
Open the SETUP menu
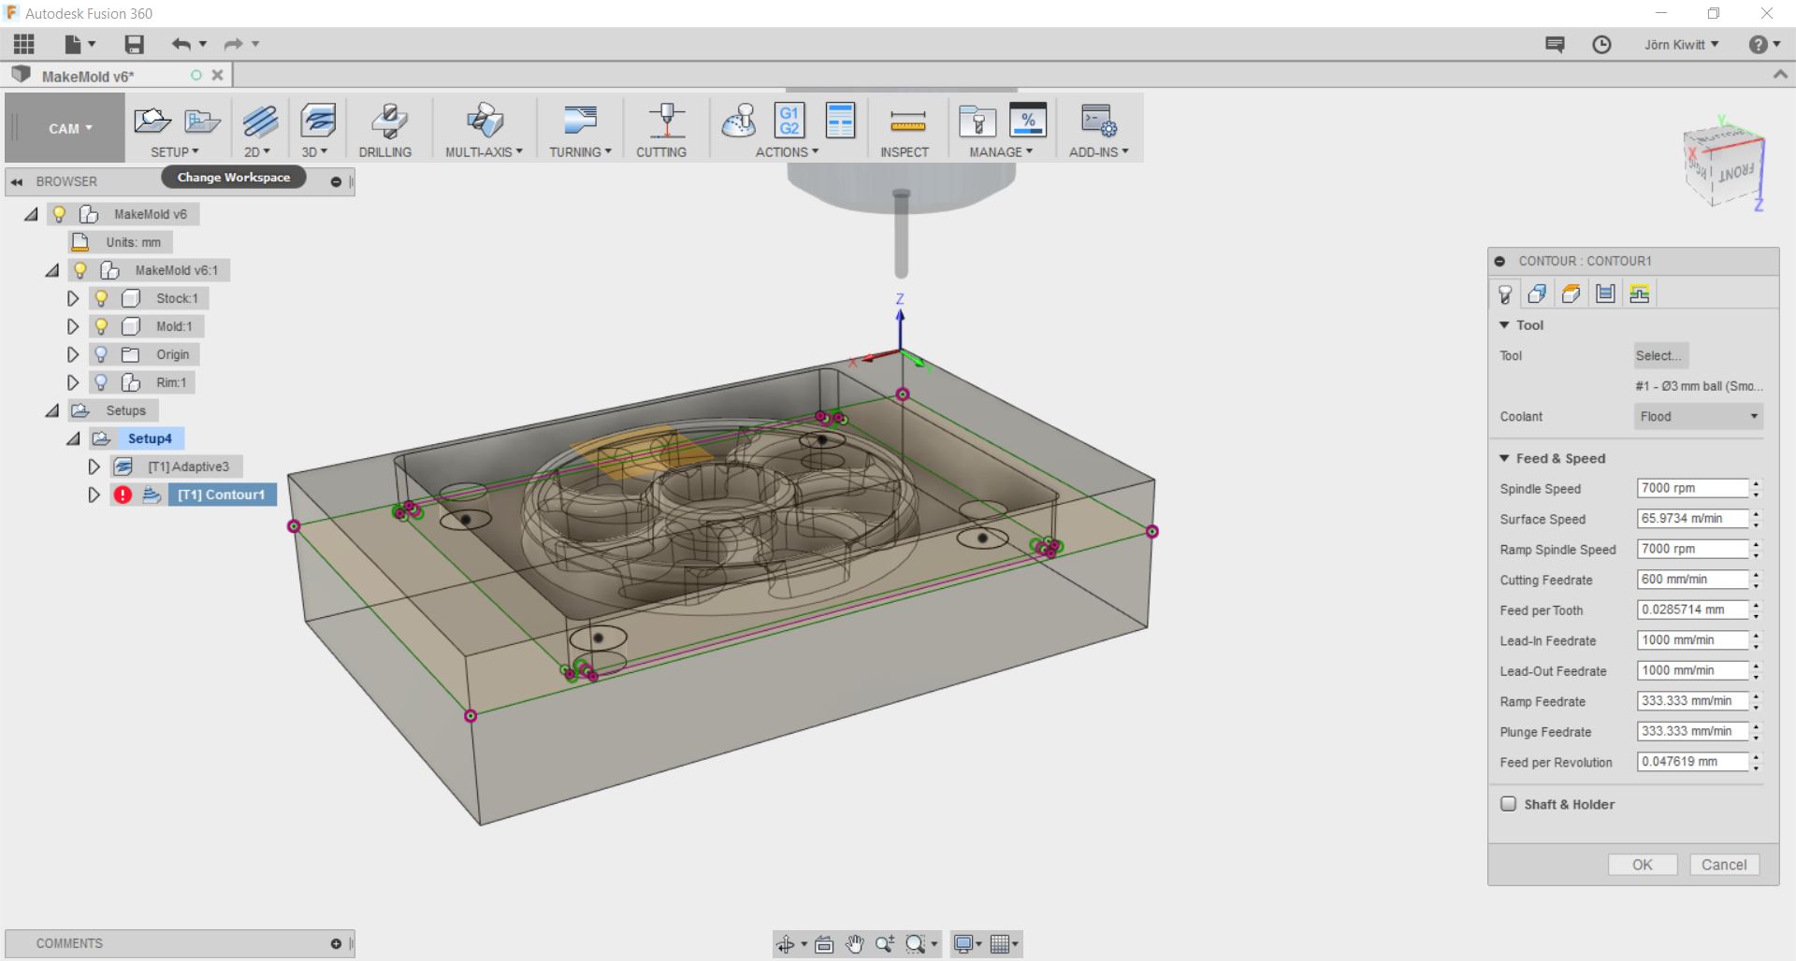[x=175, y=151]
